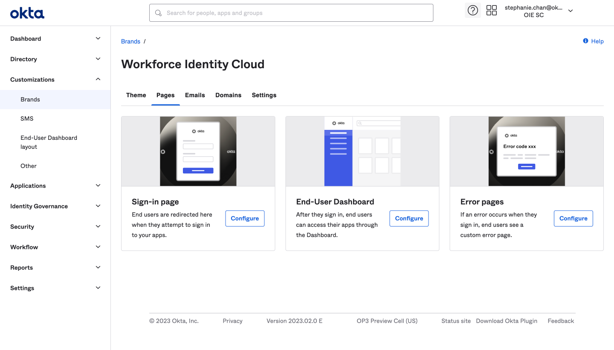Image resolution: width=614 pixels, height=350 pixels.
Task: Switch to the Emails tab
Action: pyautogui.click(x=195, y=95)
